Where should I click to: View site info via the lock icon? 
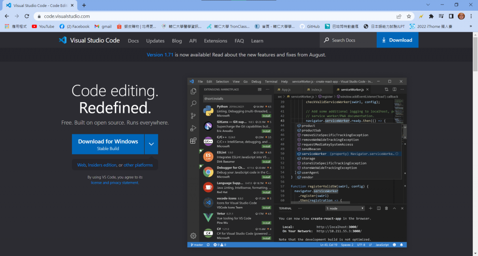click(39, 16)
